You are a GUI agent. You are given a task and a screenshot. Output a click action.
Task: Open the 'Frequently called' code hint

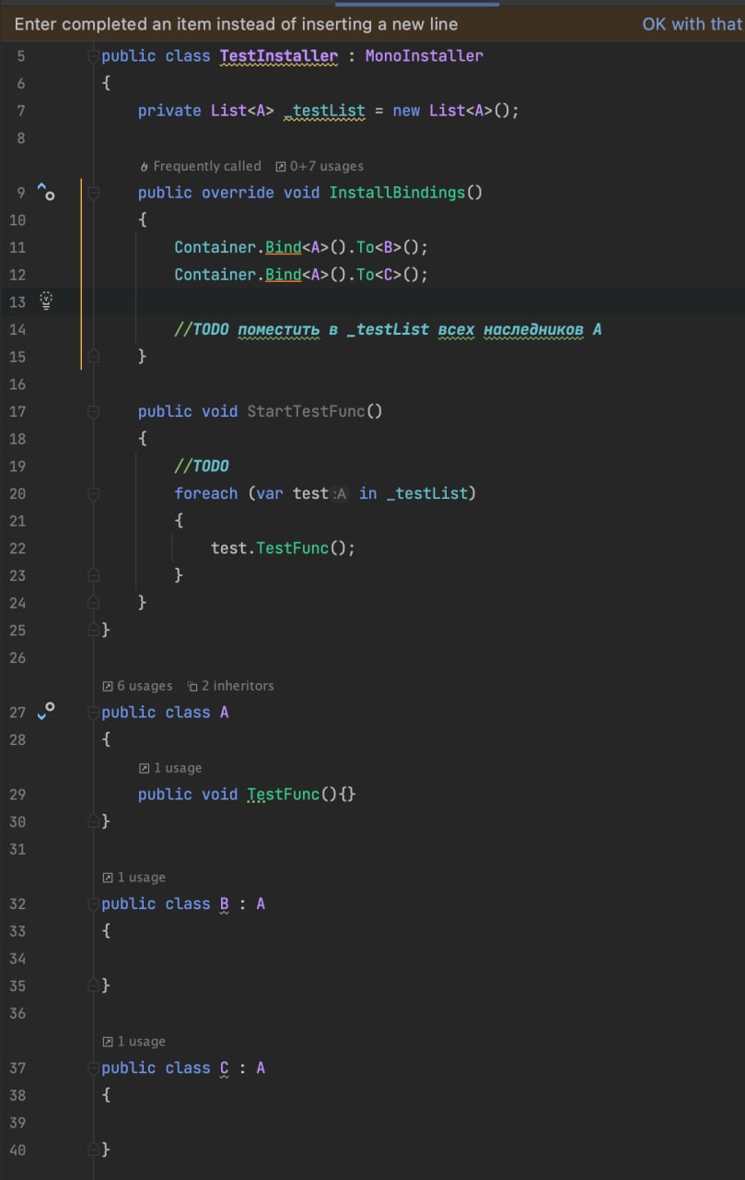tap(200, 166)
